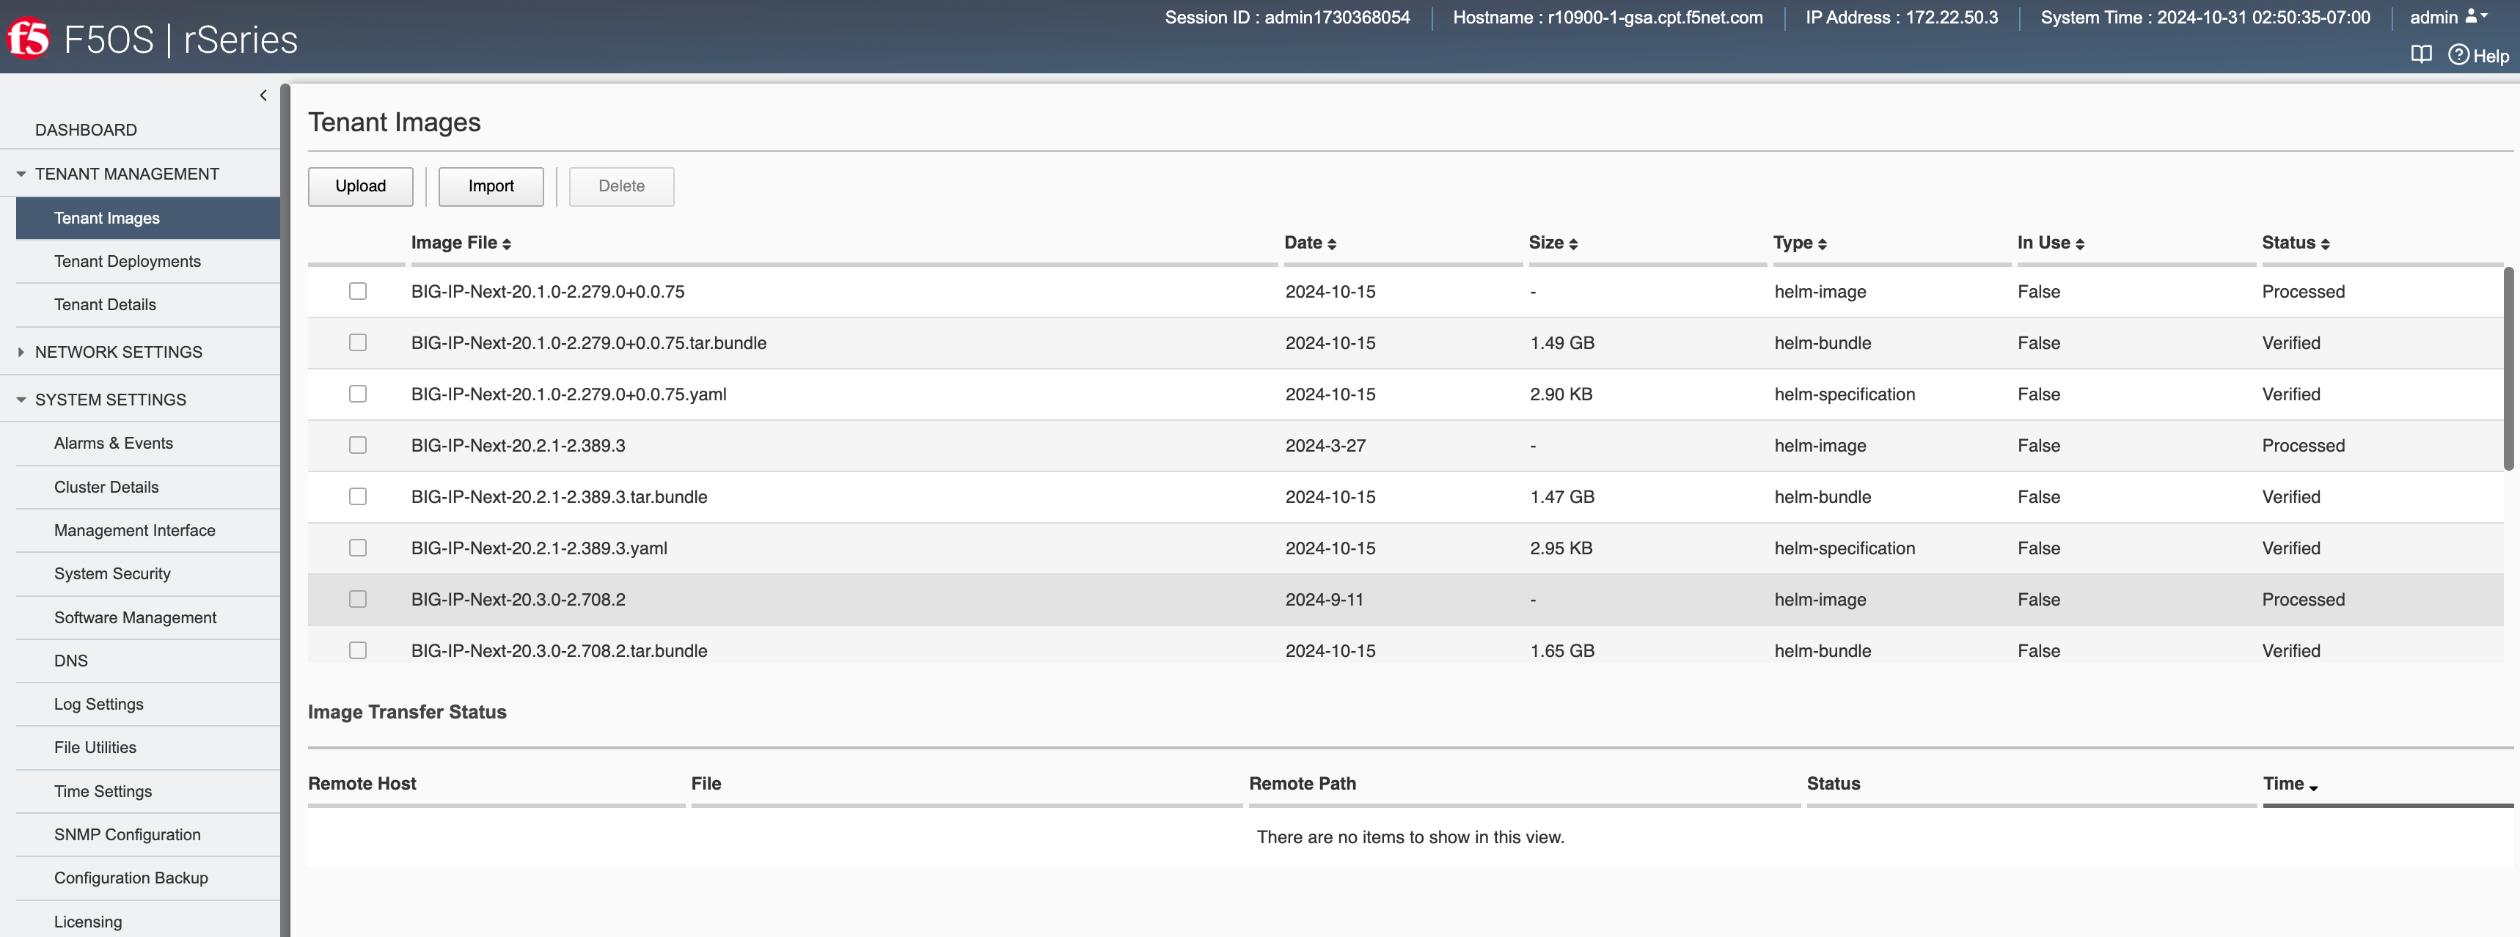The height and width of the screenshot is (937, 2520).
Task: Open the DASHBOARD page
Action: [x=86, y=129]
